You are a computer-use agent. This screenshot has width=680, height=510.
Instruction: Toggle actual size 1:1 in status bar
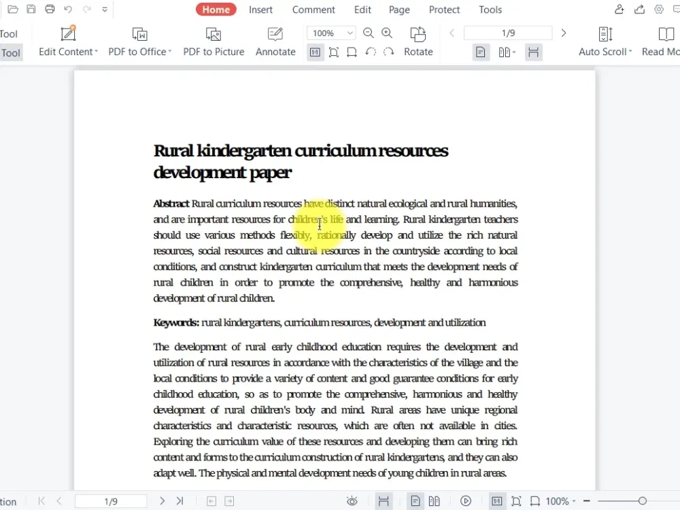(497, 501)
